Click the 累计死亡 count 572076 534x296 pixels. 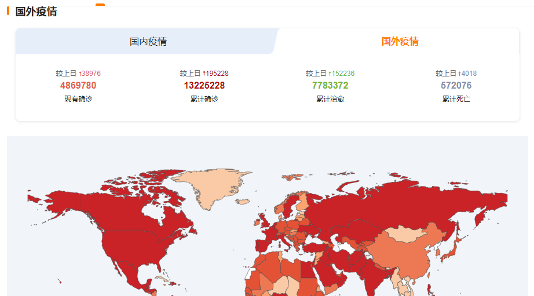[x=456, y=86]
